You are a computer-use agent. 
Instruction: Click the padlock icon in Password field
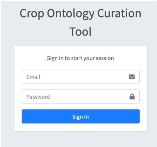(x=132, y=97)
